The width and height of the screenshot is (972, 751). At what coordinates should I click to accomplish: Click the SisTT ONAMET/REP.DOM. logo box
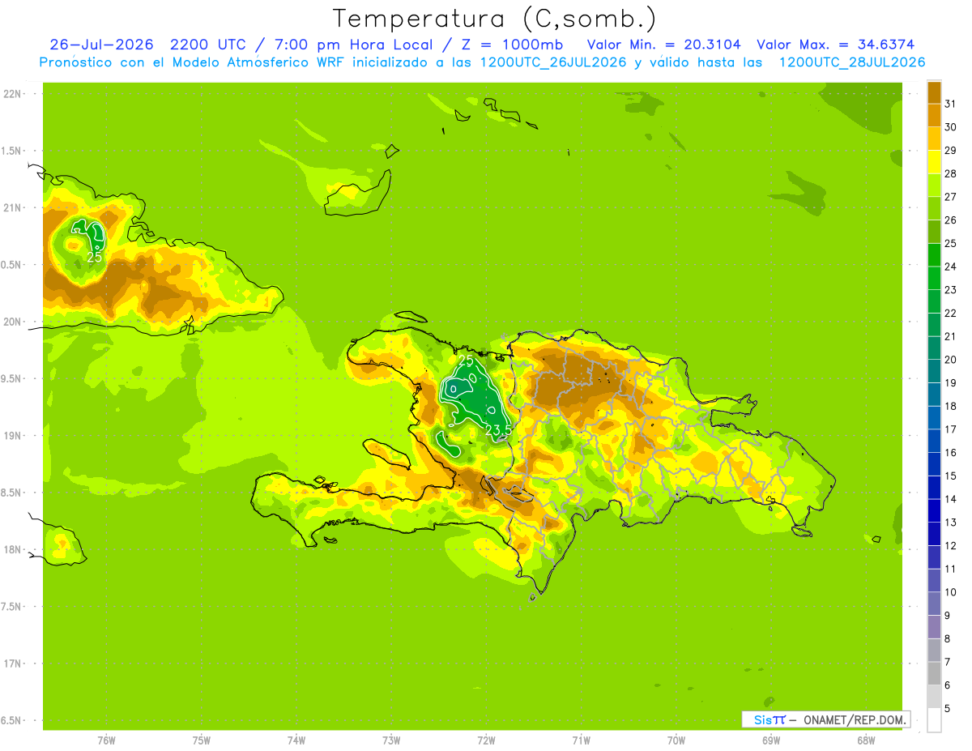click(826, 719)
